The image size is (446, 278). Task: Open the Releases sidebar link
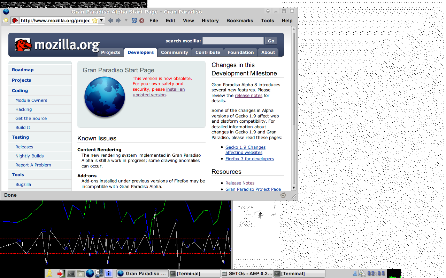pos(24,147)
